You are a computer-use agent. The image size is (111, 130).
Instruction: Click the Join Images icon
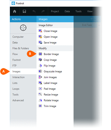[40, 77]
